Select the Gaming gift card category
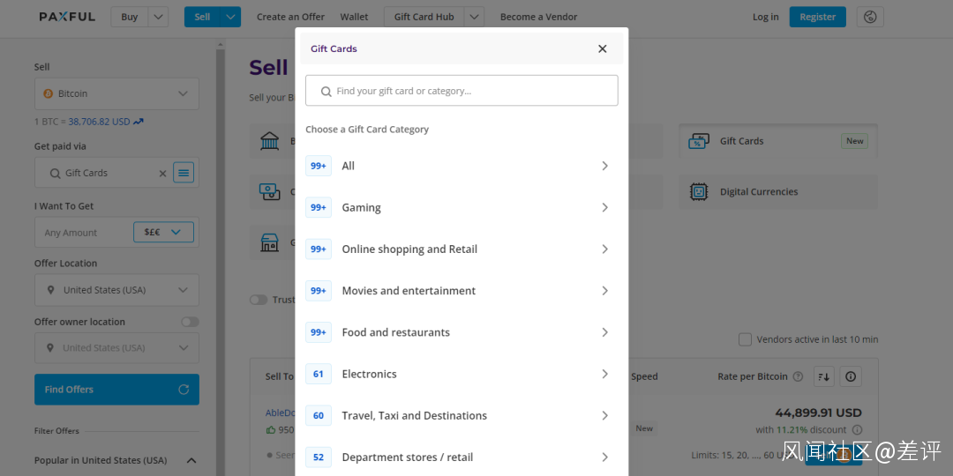953x476 pixels. point(459,208)
